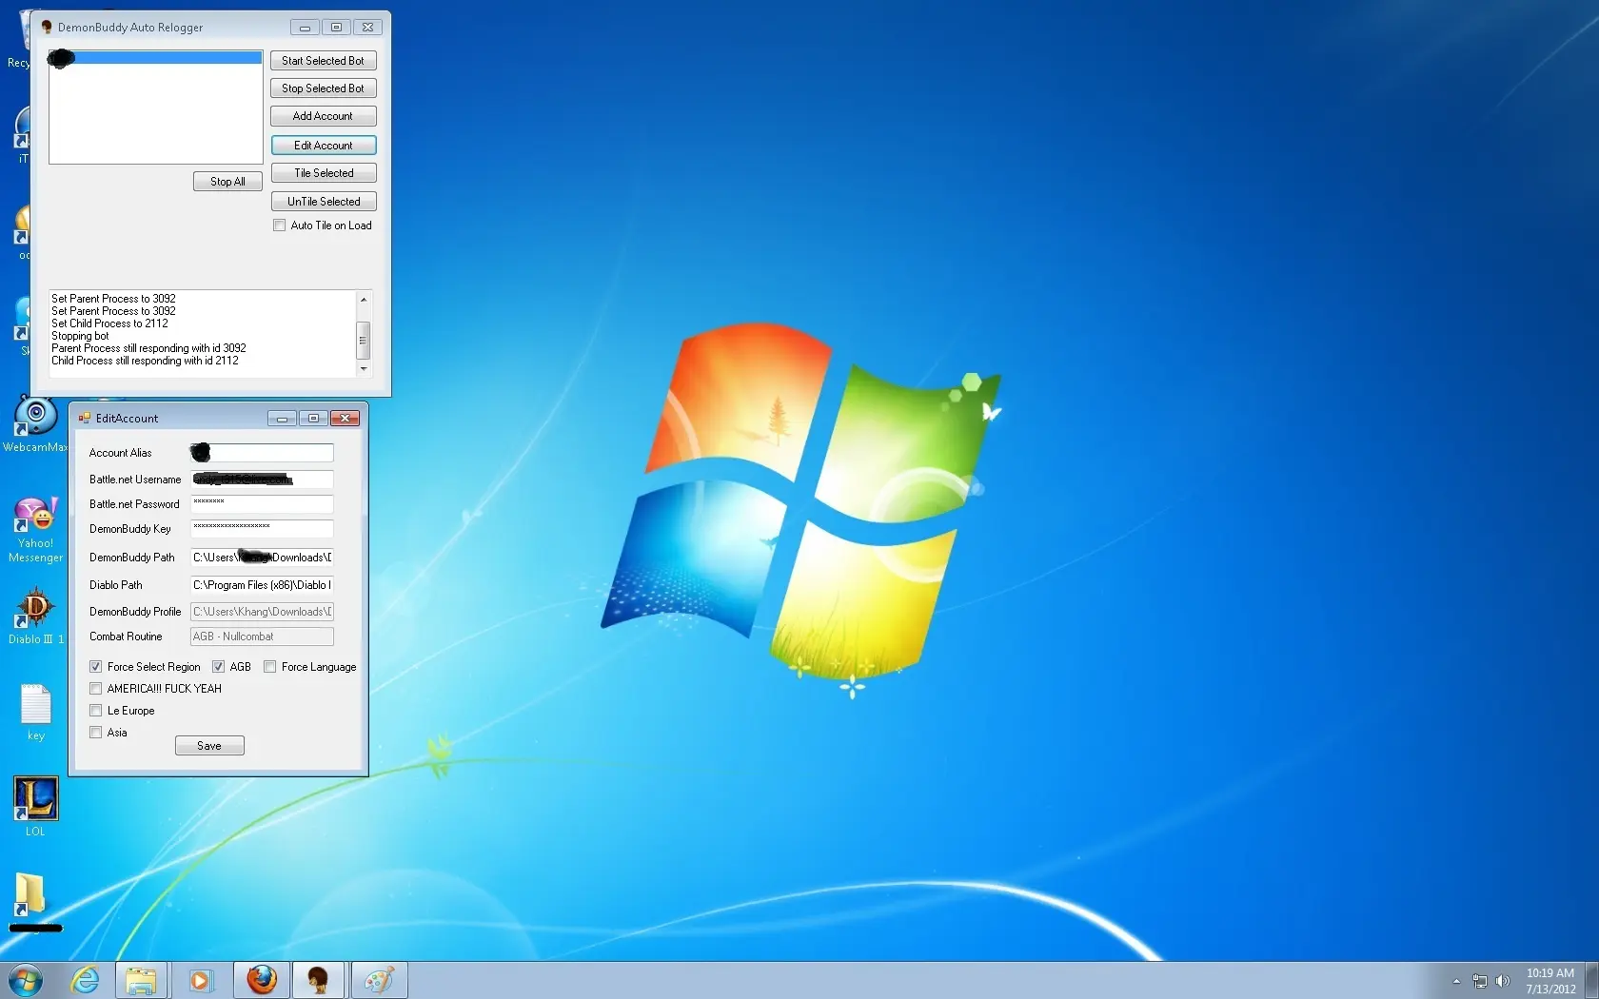Save the account settings
The image size is (1599, 999).
[x=209, y=746]
